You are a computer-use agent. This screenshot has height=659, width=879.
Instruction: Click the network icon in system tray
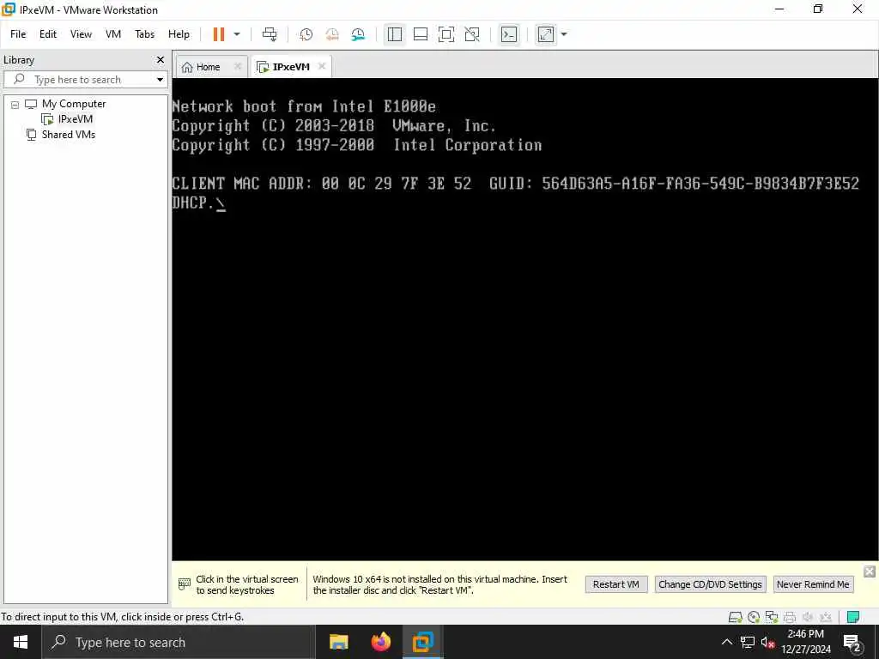point(748,642)
